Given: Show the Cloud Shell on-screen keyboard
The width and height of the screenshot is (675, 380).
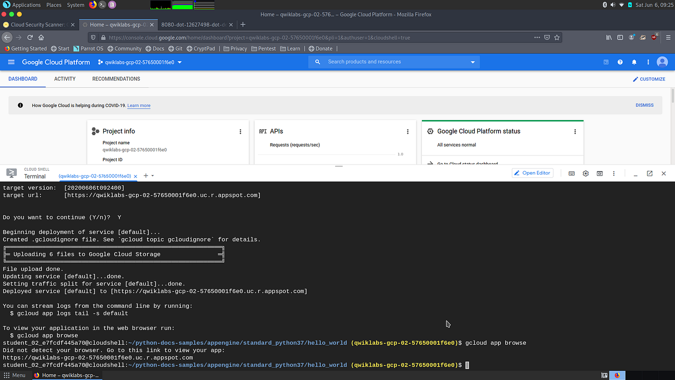Looking at the screenshot, I should pos(571,173).
